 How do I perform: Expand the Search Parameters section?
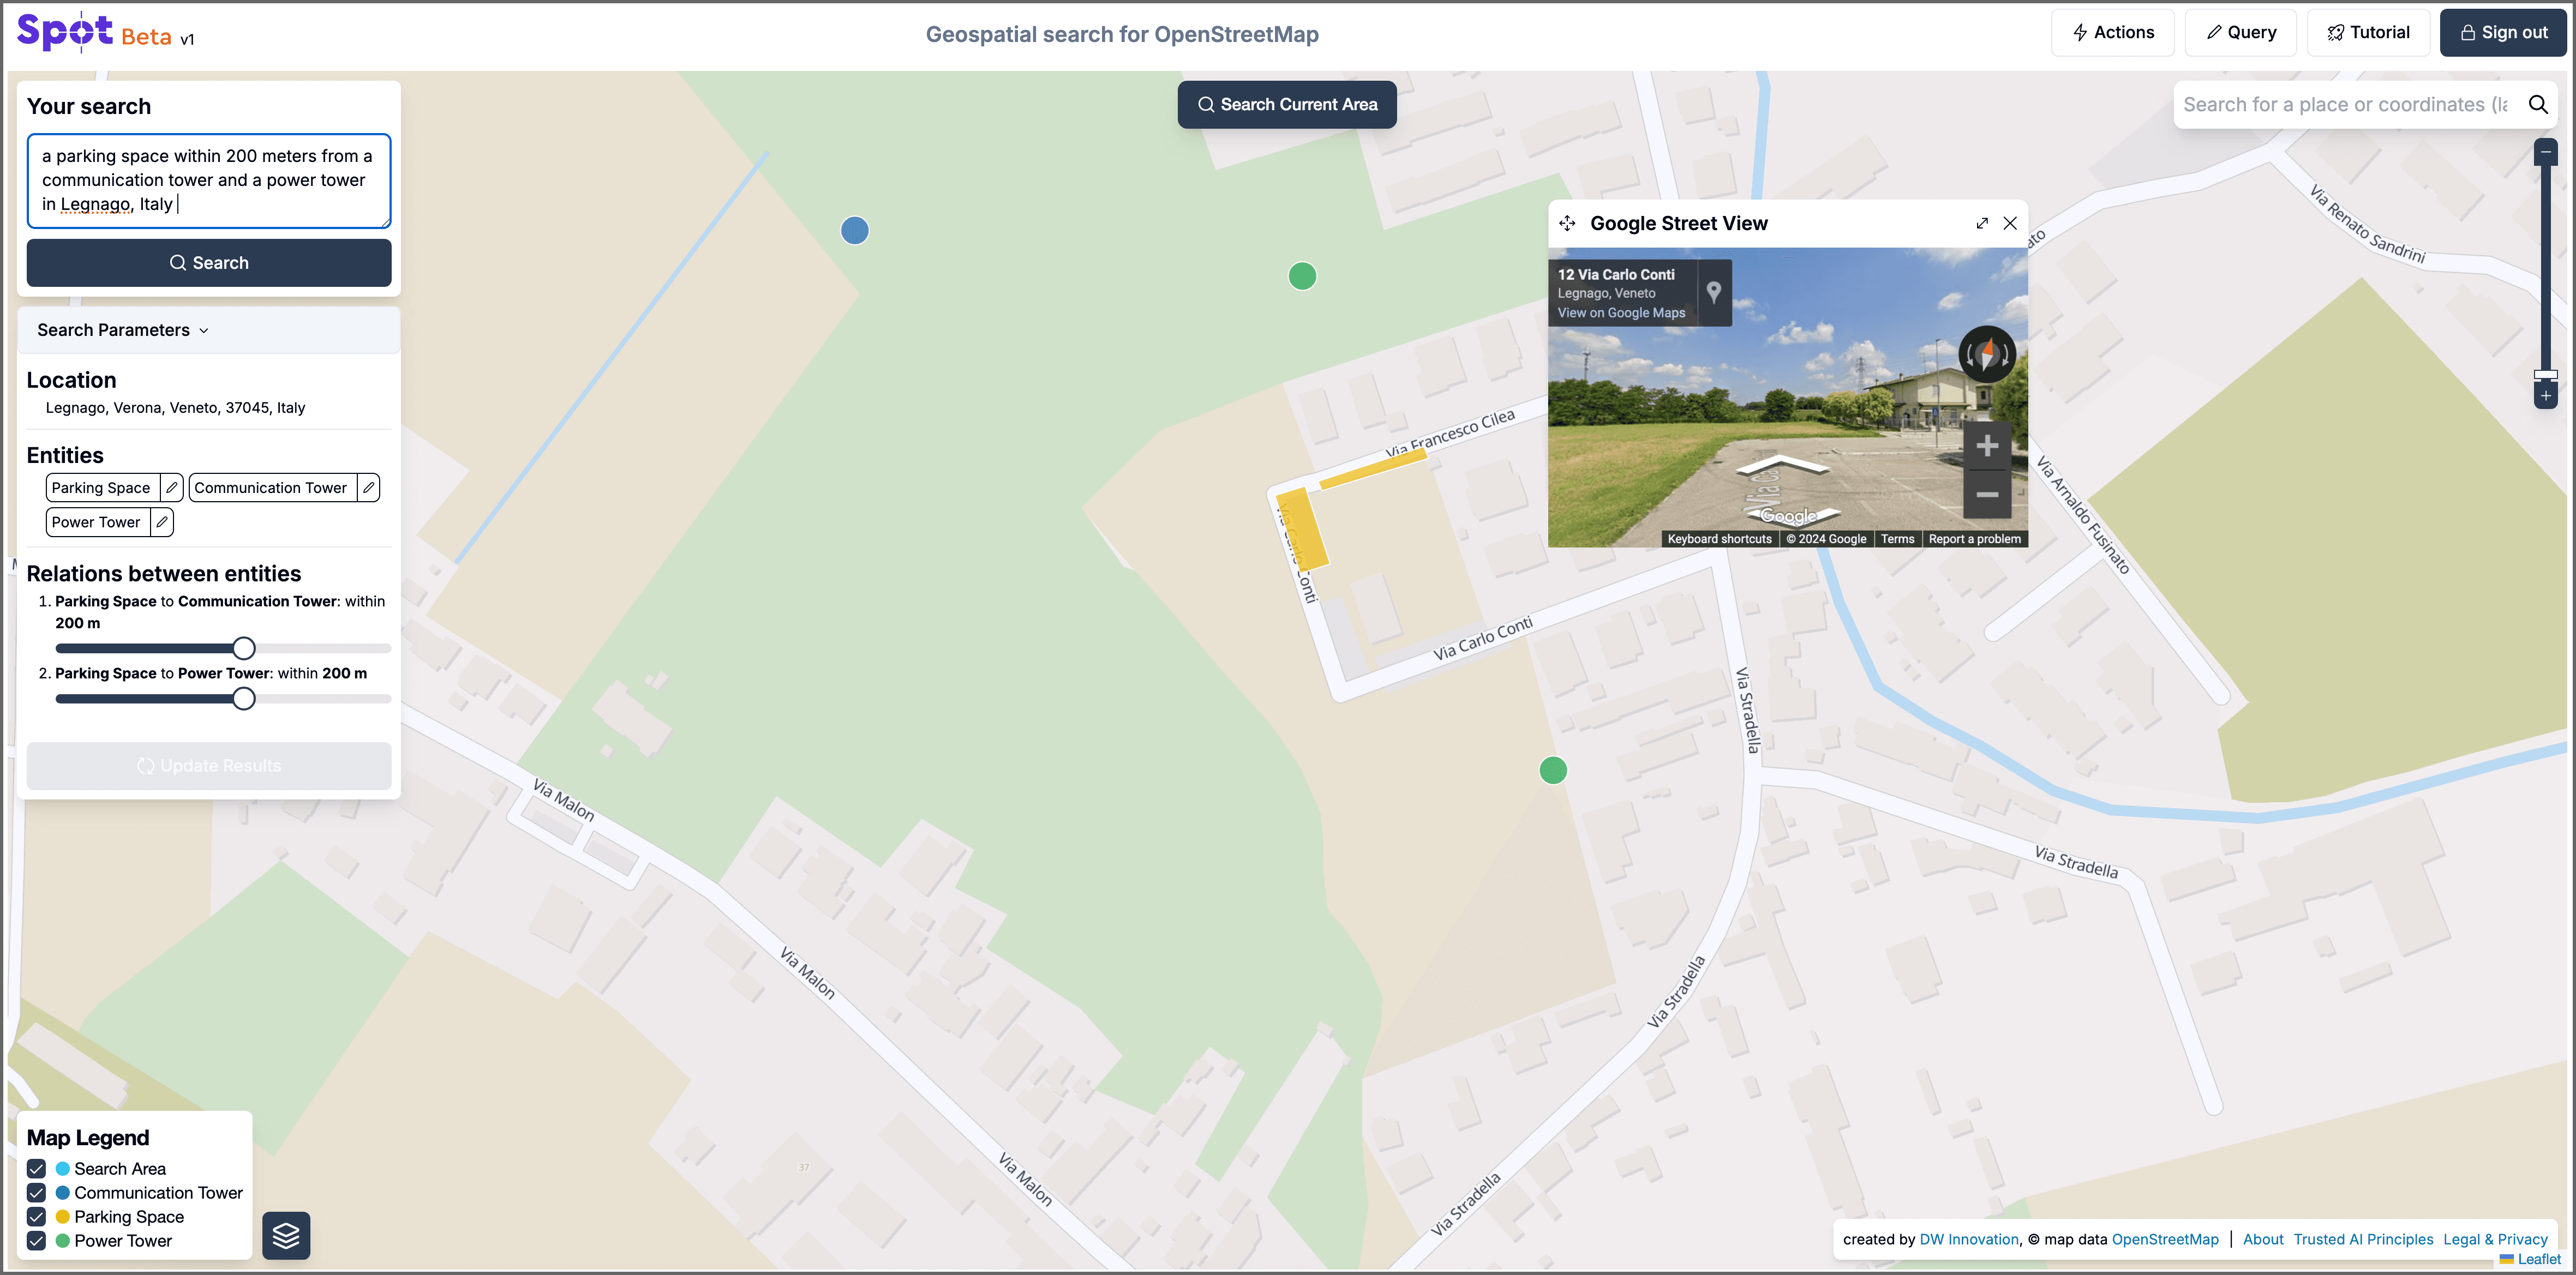point(209,330)
